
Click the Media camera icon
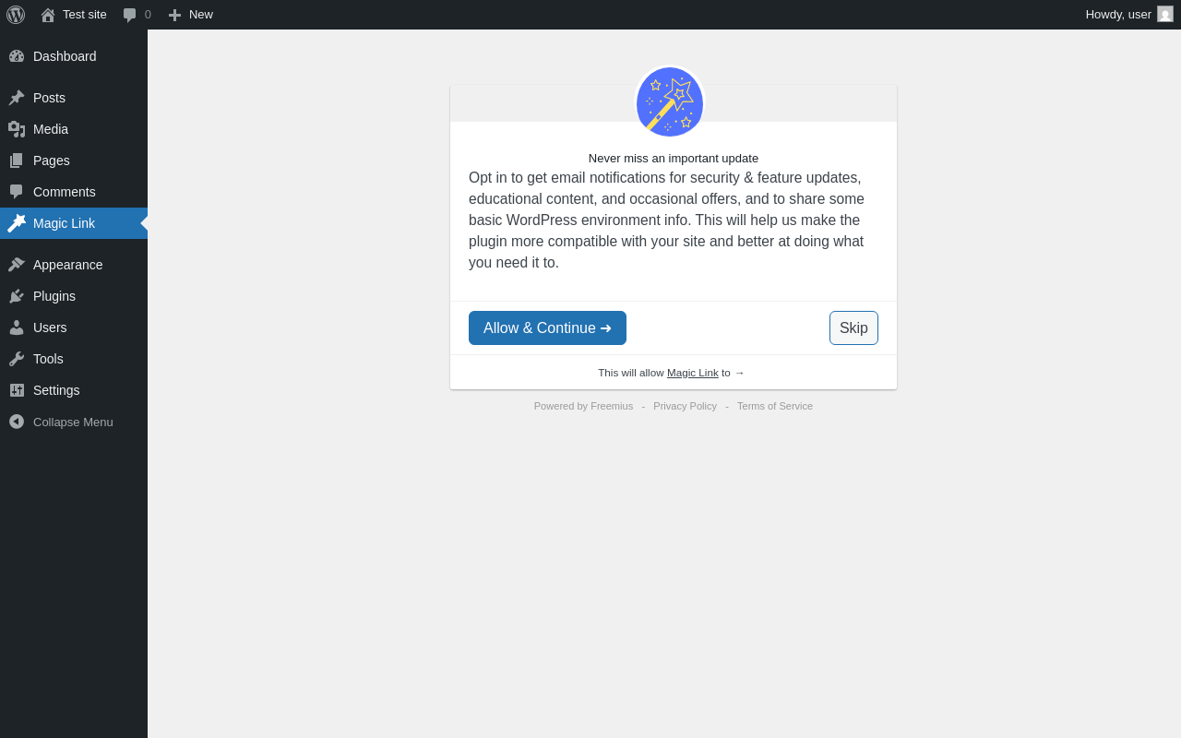click(17, 129)
